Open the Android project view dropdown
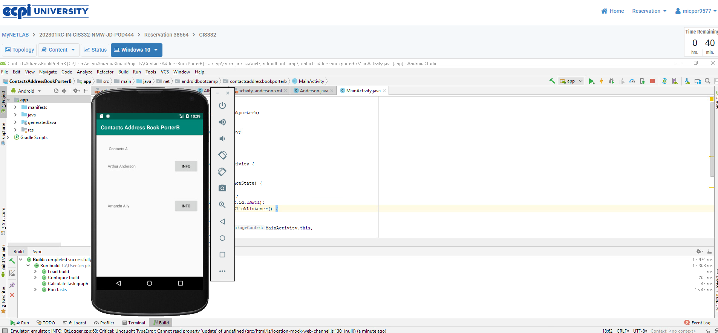The width and height of the screenshot is (718, 333). tap(26, 91)
